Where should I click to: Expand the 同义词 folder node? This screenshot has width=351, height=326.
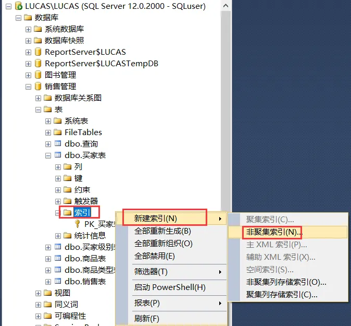tap(38, 305)
